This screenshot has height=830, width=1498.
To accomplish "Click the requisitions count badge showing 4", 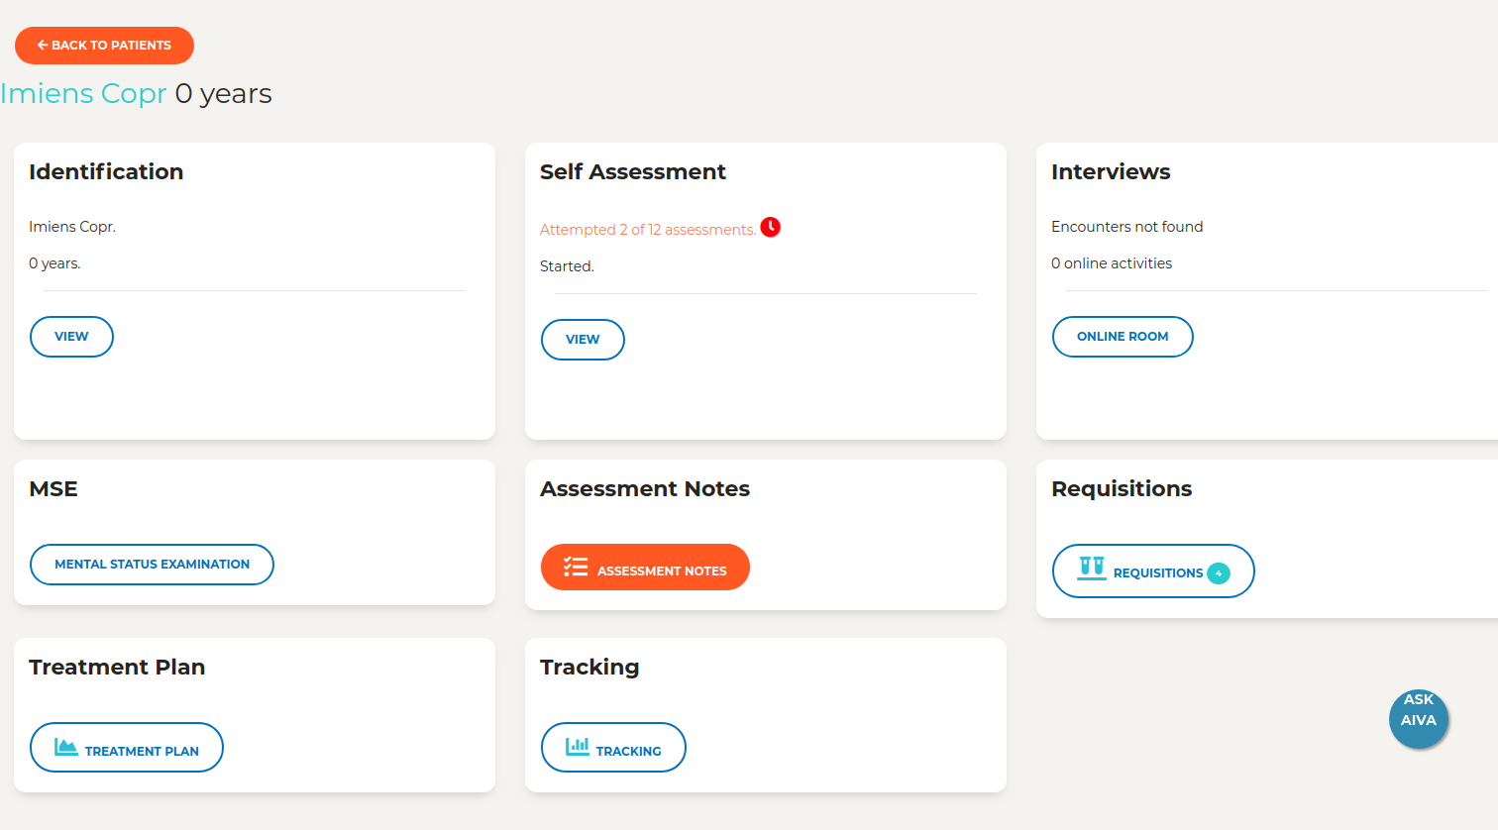I will tap(1219, 573).
